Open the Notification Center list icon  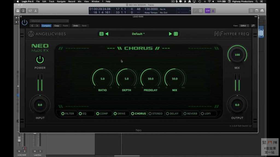(x=262, y=1)
